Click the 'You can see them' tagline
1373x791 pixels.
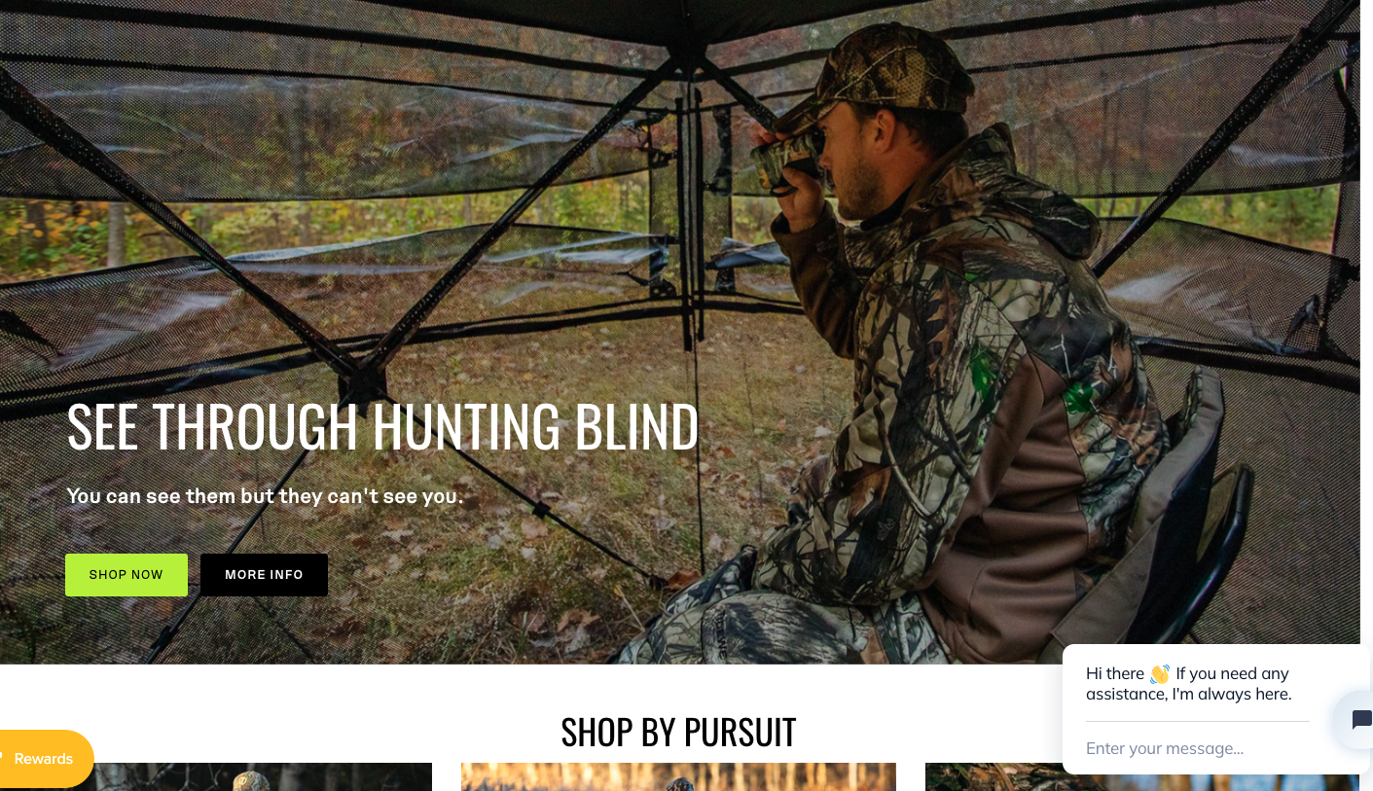click(265, 496)
